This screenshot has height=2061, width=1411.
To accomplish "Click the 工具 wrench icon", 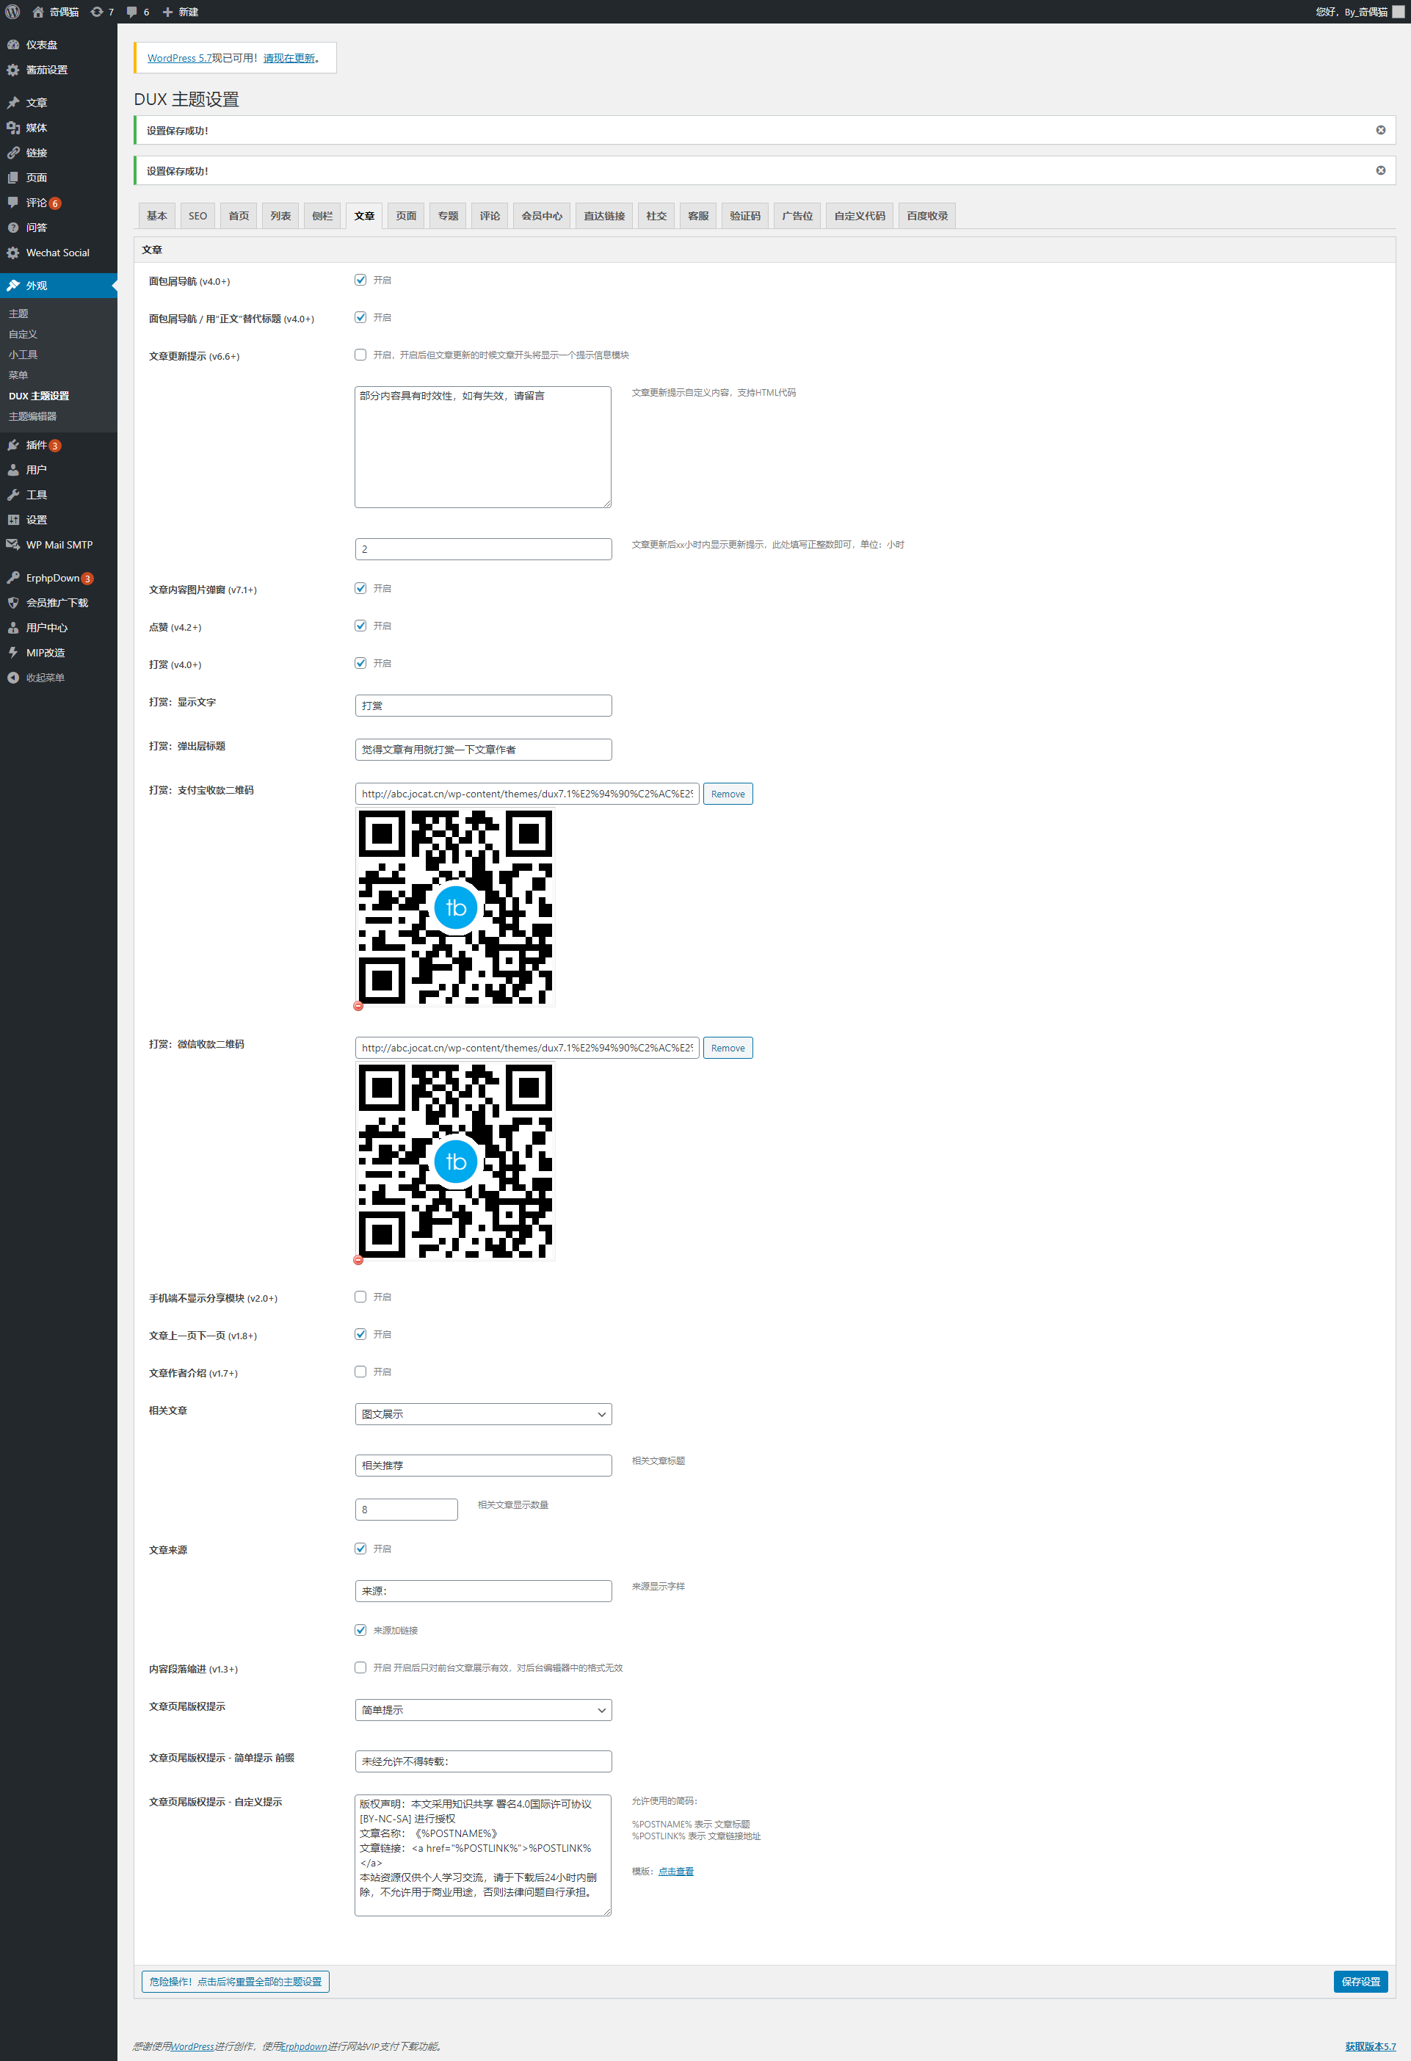I will point(13,495).
